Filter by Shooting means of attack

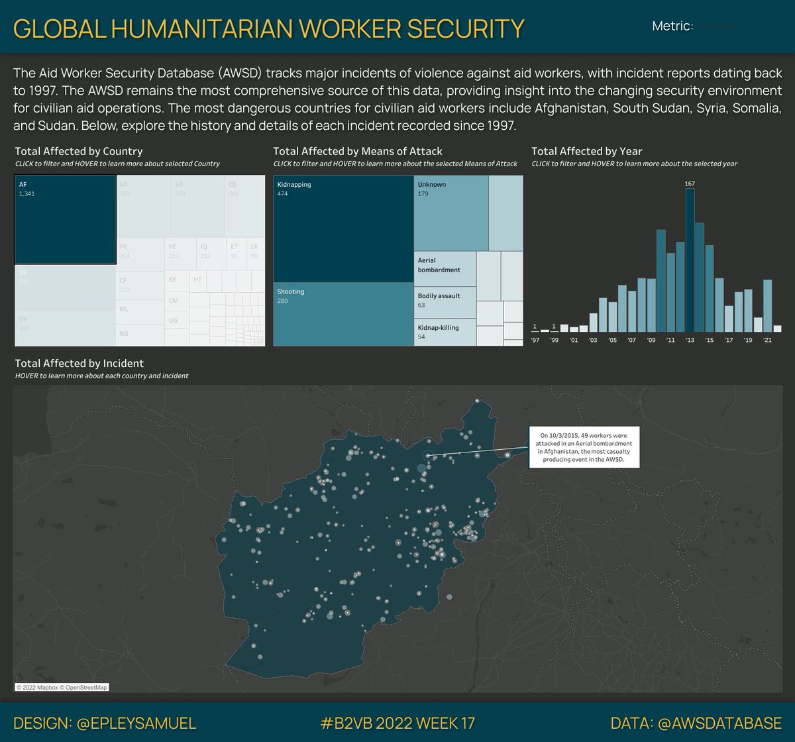click(x=344, y=314)
